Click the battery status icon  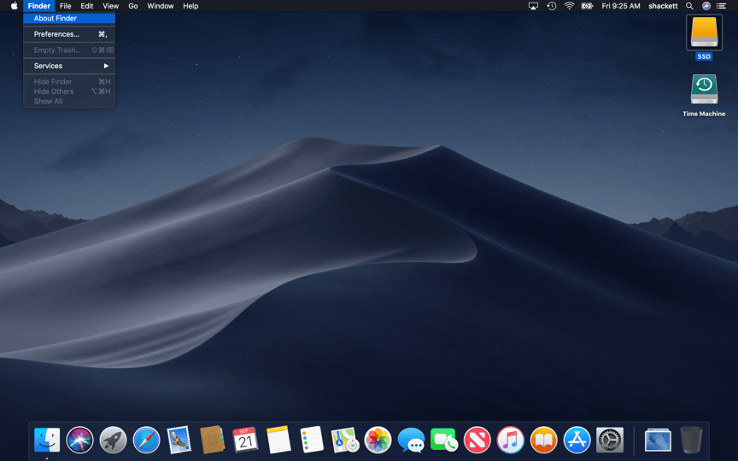pyautogui.click(x=587, y=6)
